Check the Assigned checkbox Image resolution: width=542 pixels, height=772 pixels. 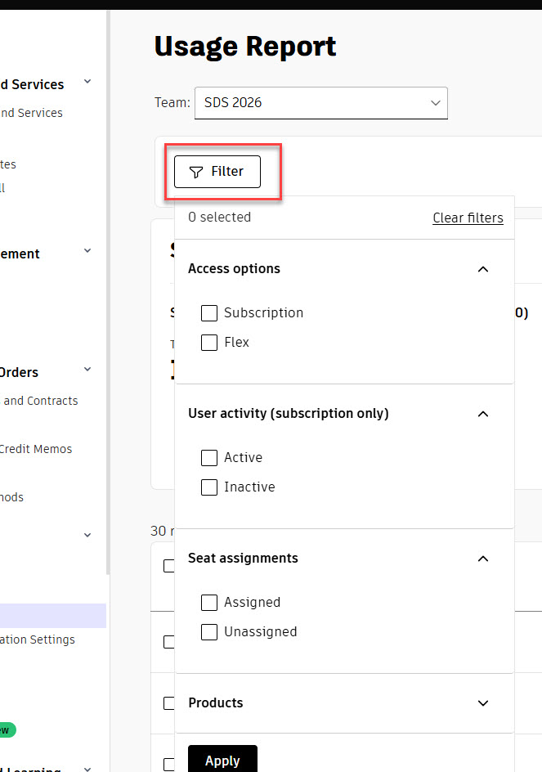coord(209,602)
